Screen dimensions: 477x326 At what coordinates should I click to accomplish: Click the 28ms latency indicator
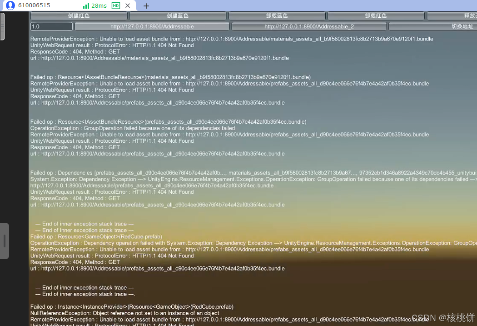click(x=99, y=6)
